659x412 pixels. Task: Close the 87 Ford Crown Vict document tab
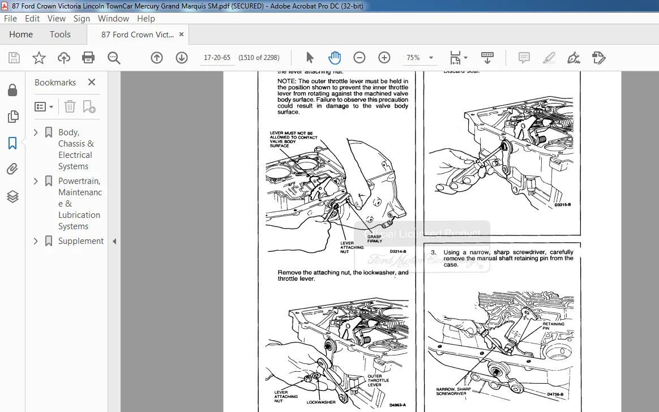[182, 35]
